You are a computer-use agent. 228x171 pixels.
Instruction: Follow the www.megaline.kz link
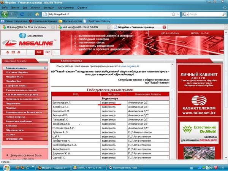(x=130, y=66)
